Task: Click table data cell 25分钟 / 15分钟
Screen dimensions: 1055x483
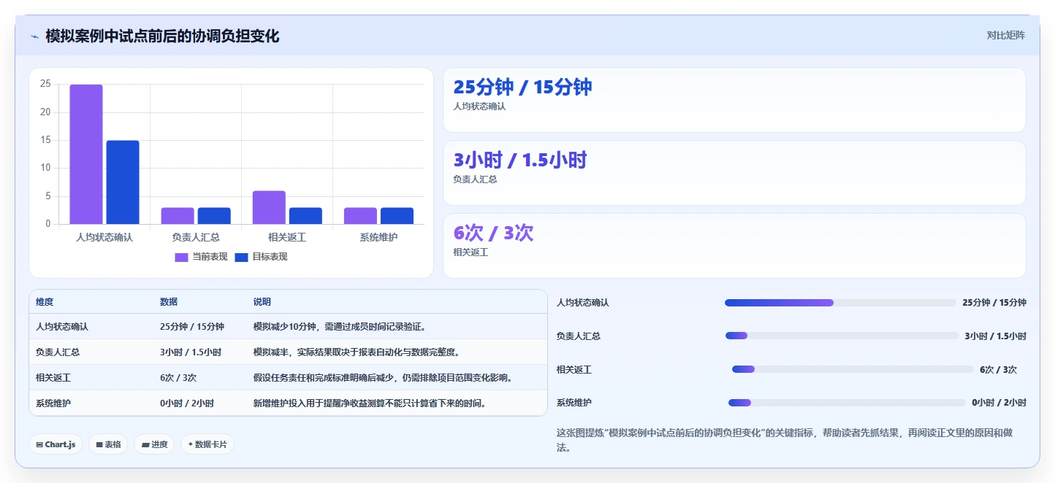Action: pyautogui.click(x=192, y=326)
